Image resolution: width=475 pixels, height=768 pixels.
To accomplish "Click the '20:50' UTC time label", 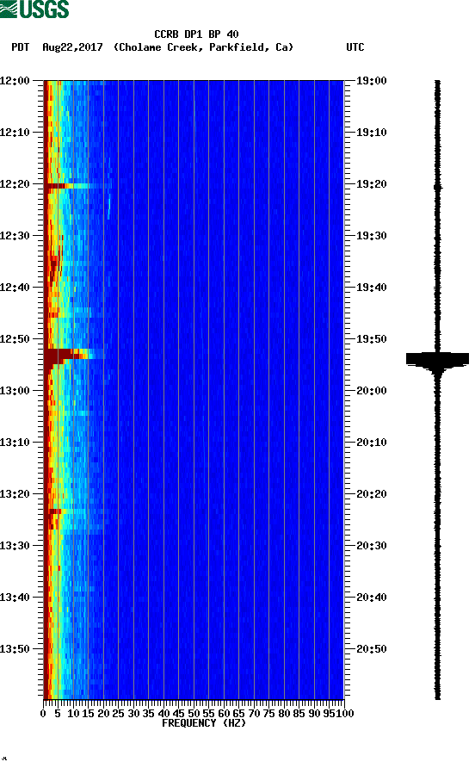I will tap(371, 649).
